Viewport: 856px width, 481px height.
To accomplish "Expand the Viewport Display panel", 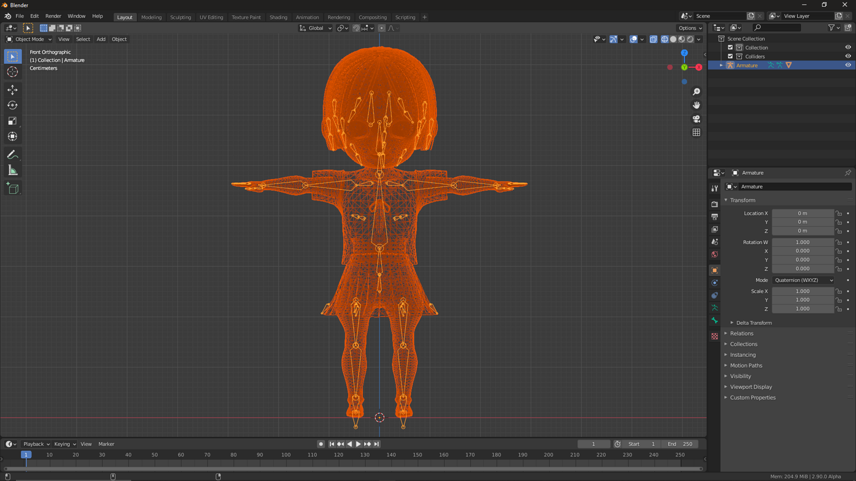I will (750, 387).
